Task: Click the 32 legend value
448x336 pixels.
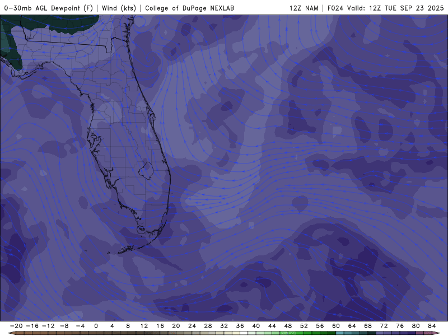Action: pyautogui.click(x=224, y=326)
